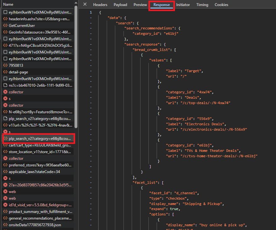Click the JSON icon next to detail-page
Screen dimensions: 276x230
[5, 72]
